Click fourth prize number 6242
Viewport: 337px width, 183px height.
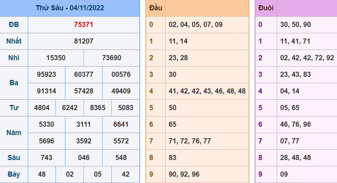click(70, 108)
